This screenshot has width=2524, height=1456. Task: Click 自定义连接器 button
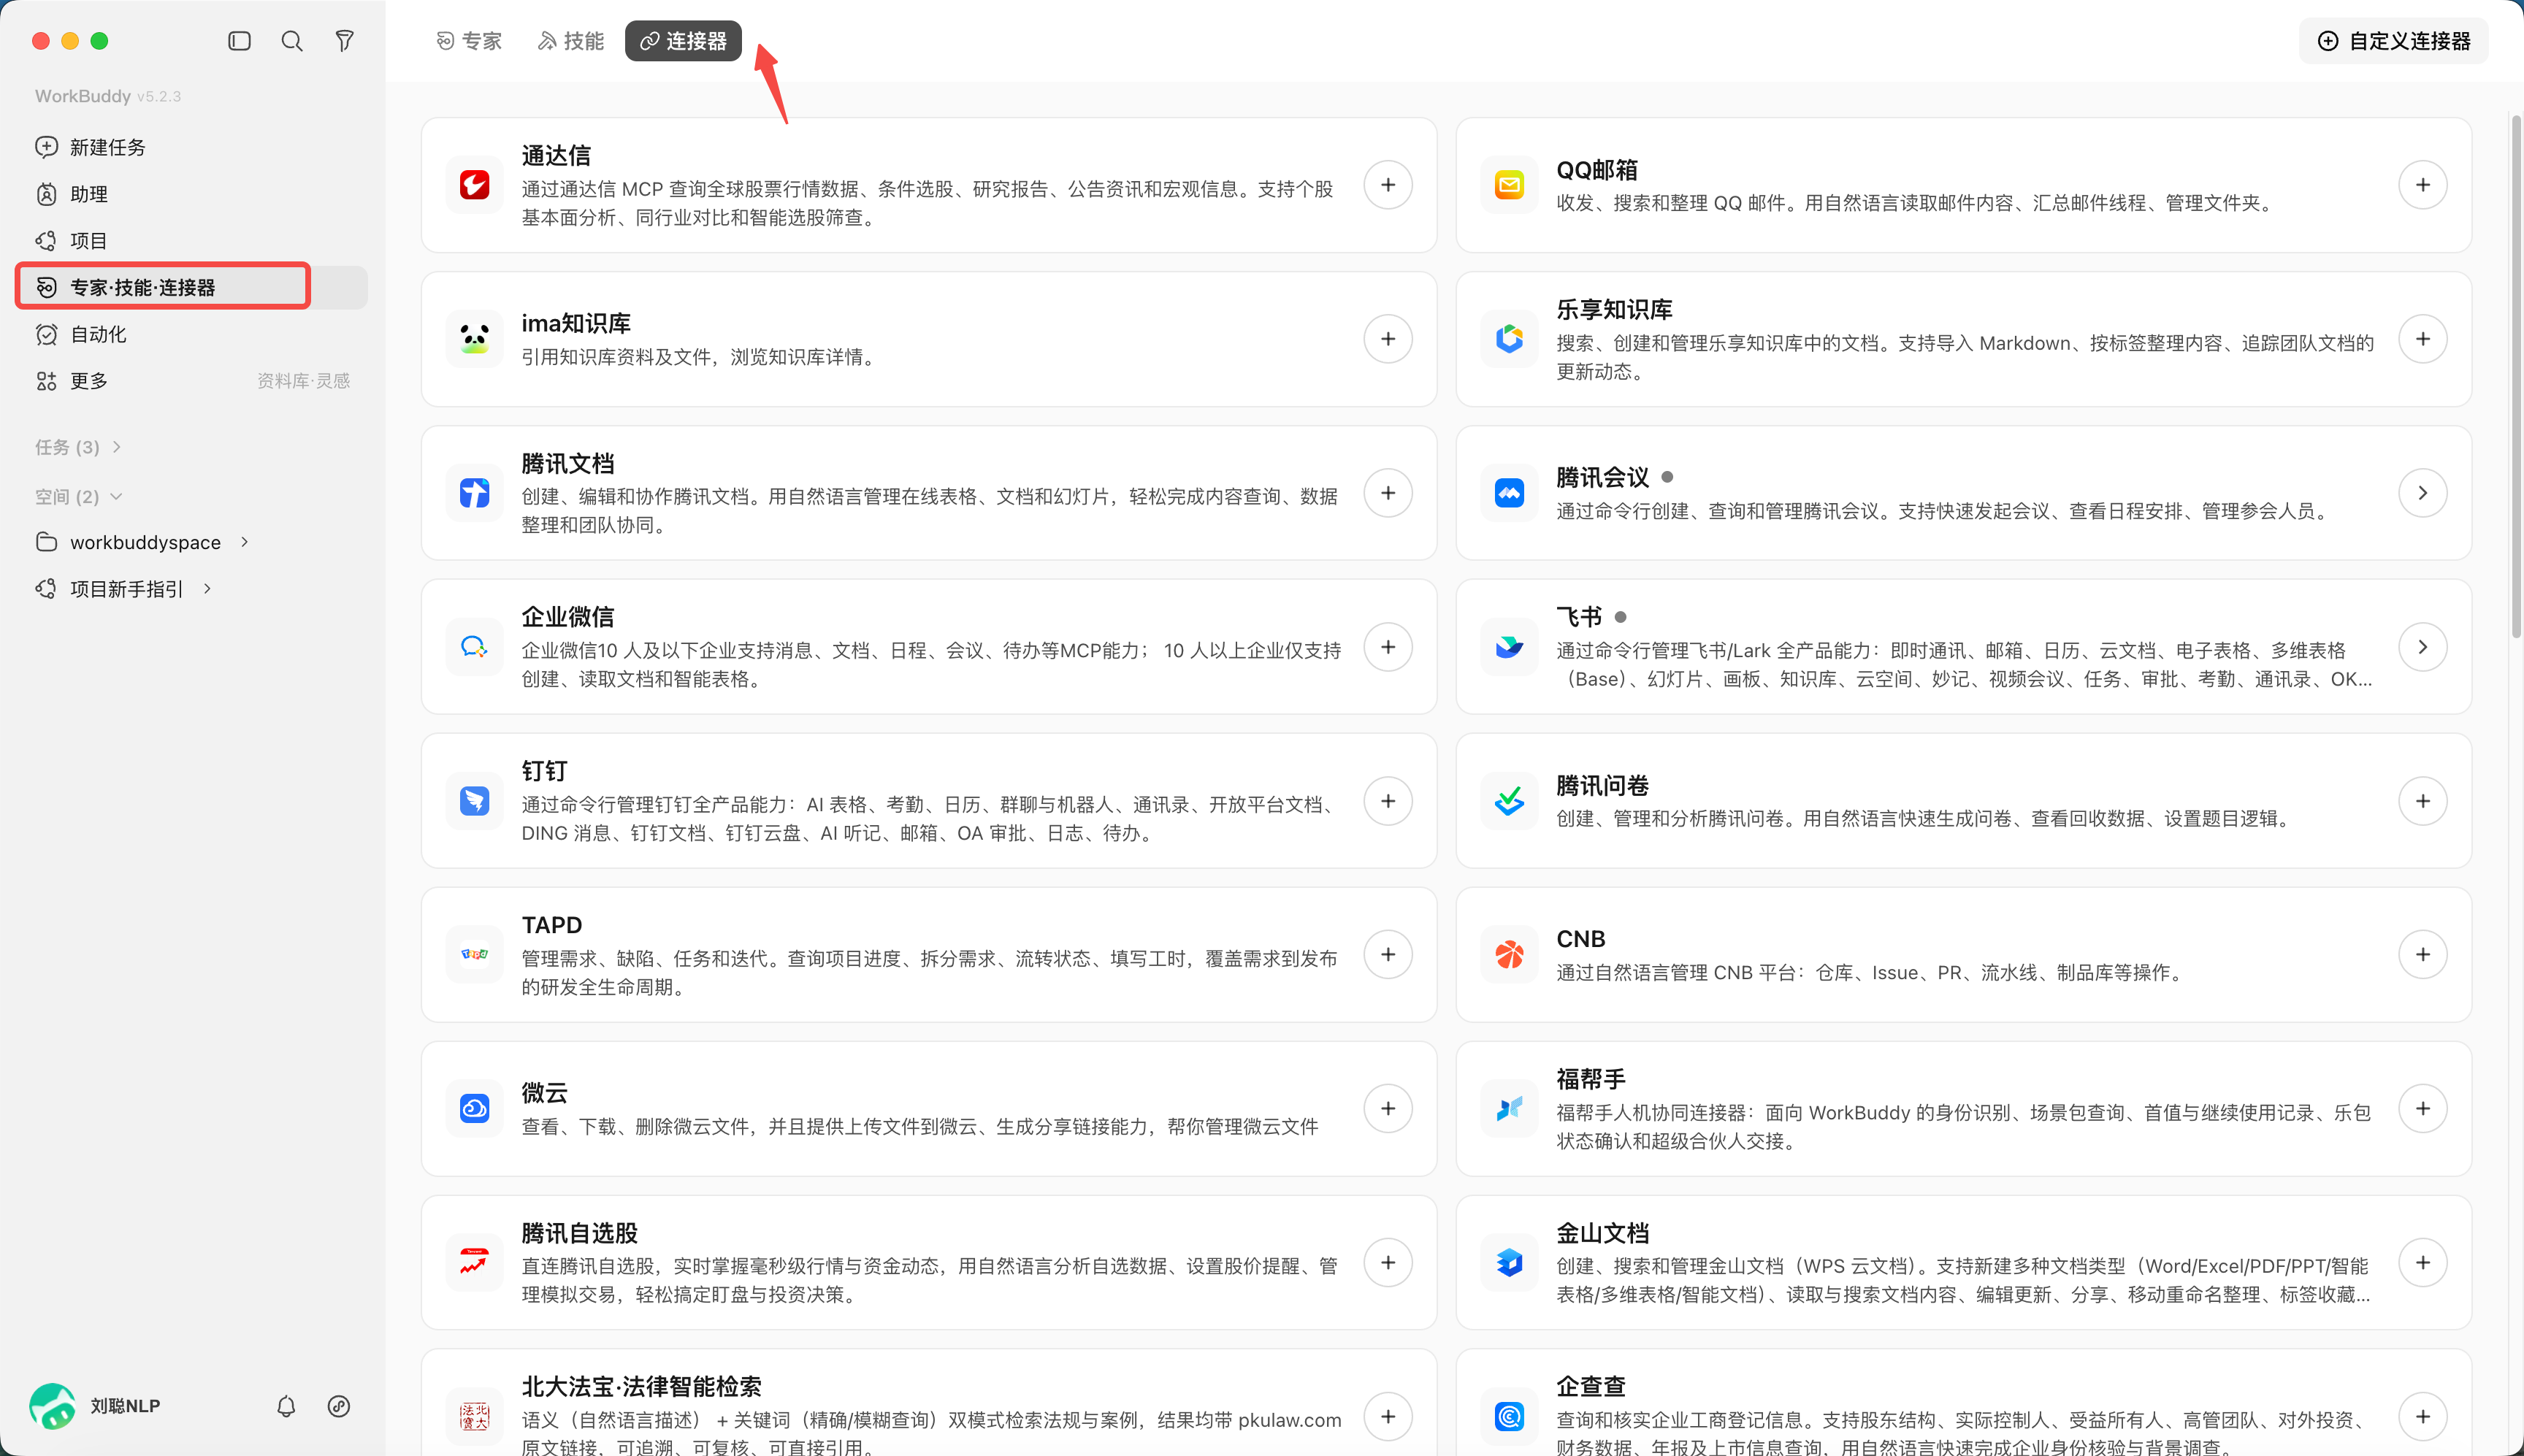(x=2393, y=41)
